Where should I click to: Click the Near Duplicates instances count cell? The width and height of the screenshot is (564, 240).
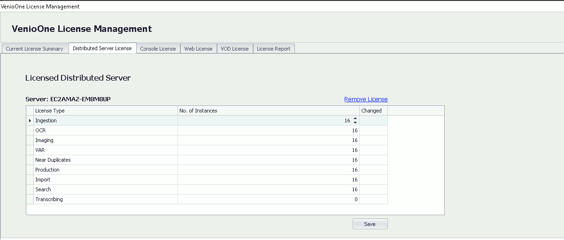click(269, 160)
